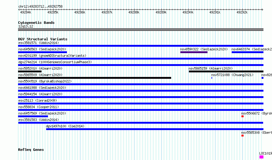
Task: Click the small blue nsv5721088 marker
Action: pyautogui.click(x=212, y=78)
